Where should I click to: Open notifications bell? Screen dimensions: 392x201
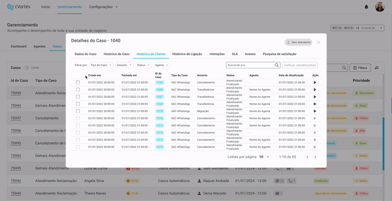point(366,7)
